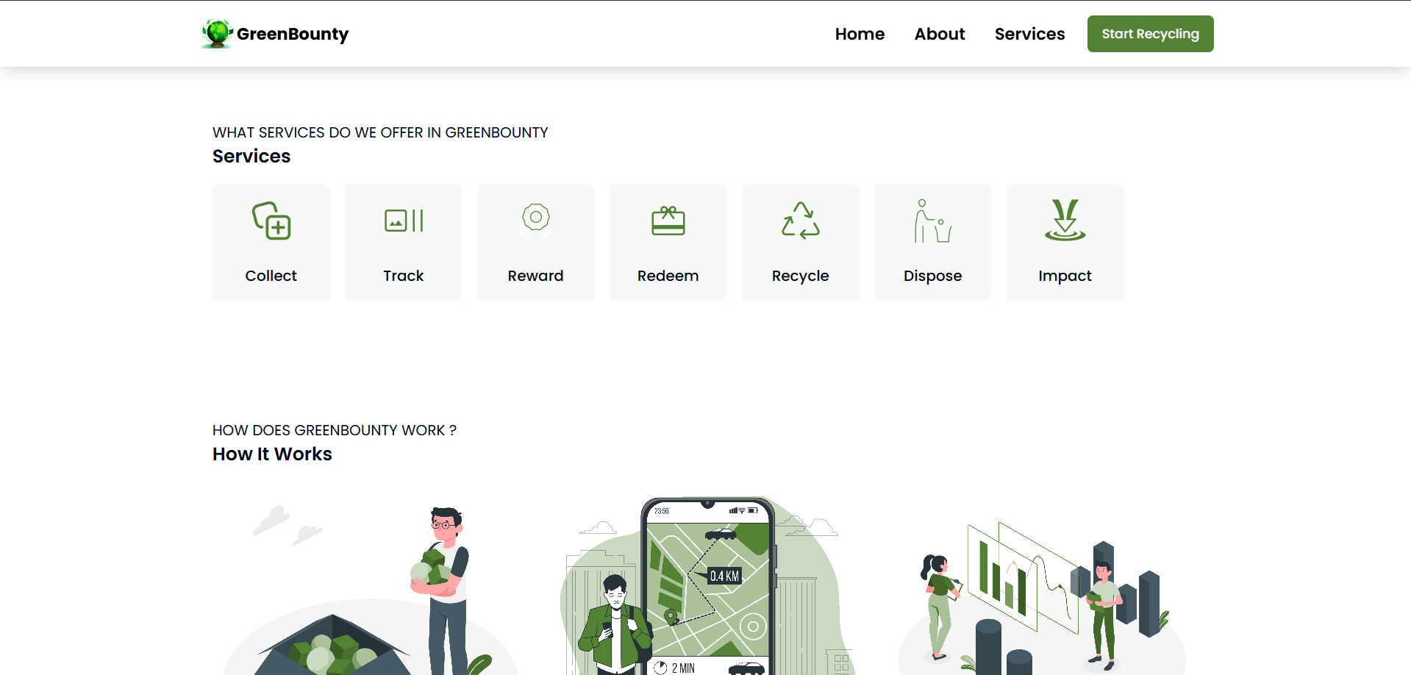Viewport: 1411px width, 675px height.
Task: Click the bar charts analytics illustration
Action: tap(1042, 597)
